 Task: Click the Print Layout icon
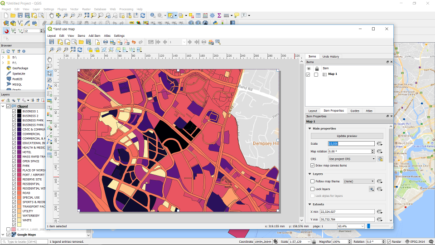pos(105,42)
